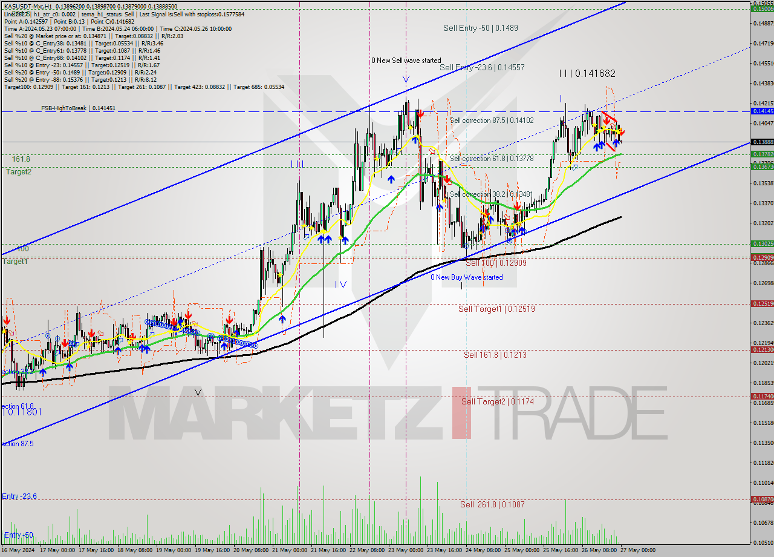Image resolution: width=774 pixels, height=557 pixels.
Task: Click the green 0.13025 price tag
Action: pos(762,243)
